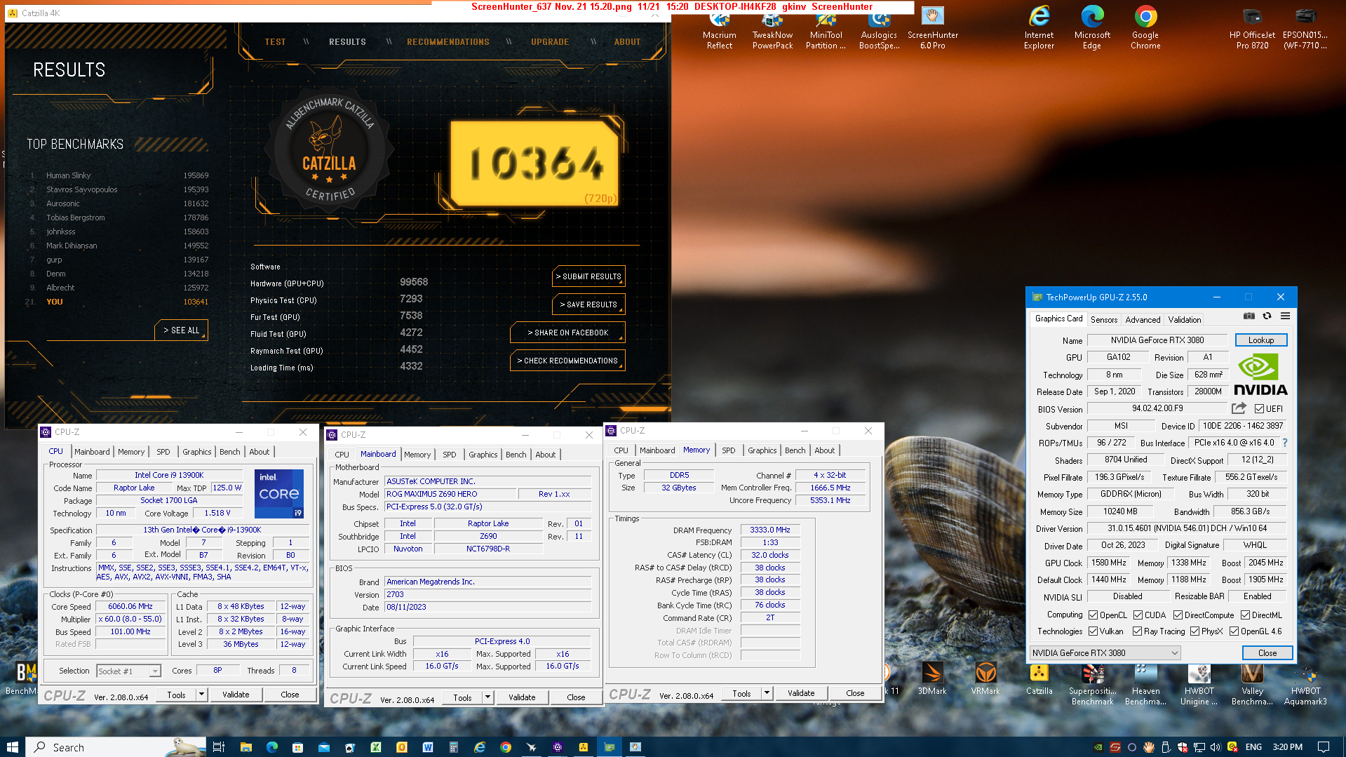The height and width of the screenshot is (757, 1346).
Task: Select SPD tab in the CPU-Z Memory window
Action: click(x=728, y=450)
